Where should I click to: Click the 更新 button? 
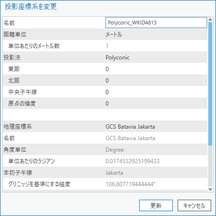156,205
